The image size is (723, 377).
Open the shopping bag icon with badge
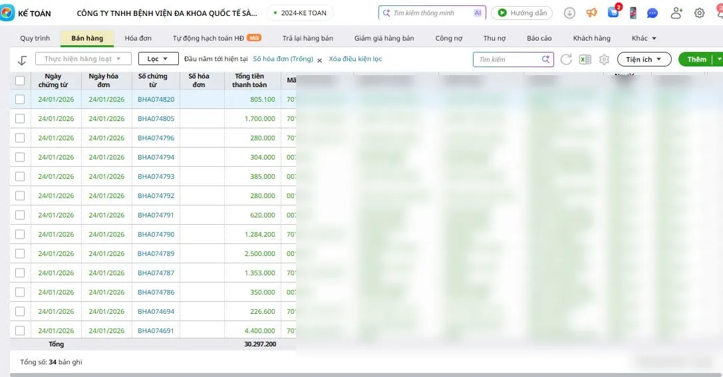coord(613,13)
